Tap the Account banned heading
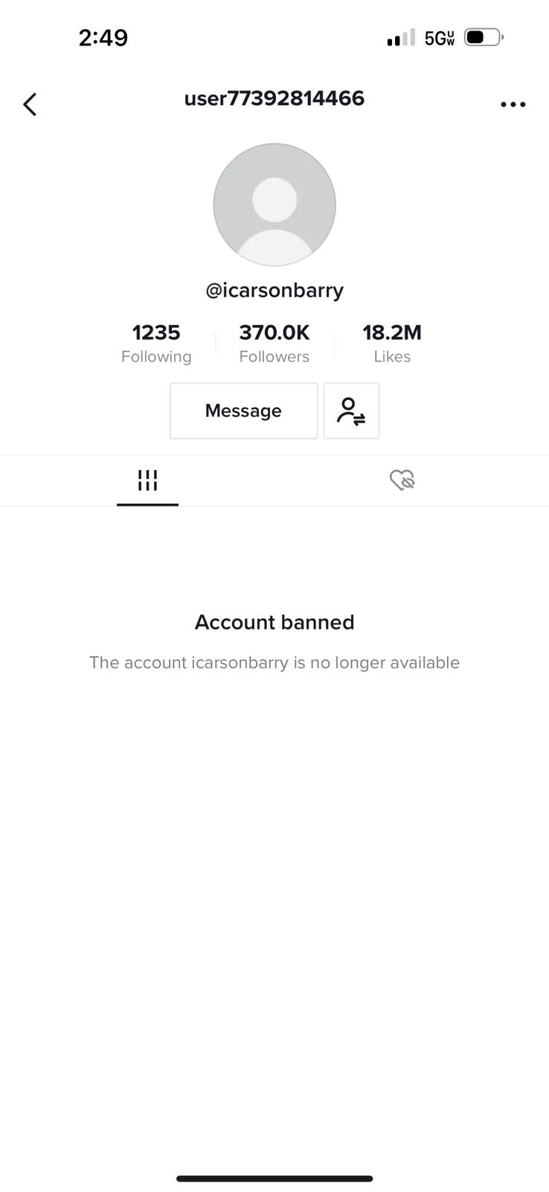The image size is (549, 1192). pos(274,622)
